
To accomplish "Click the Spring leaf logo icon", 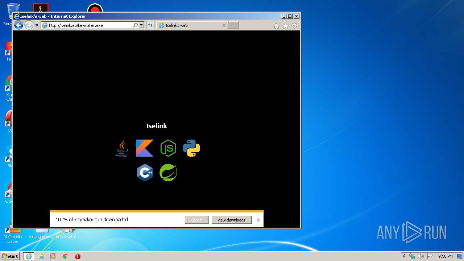I will (168, 173).
